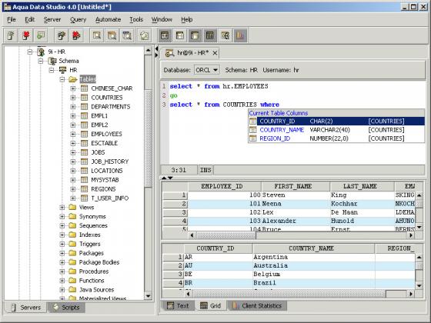Image resolution: width=431 pixels, height=323 pixels.
Task: Switch to the Client Statistics tab
Action: click(x=257, y=306)
